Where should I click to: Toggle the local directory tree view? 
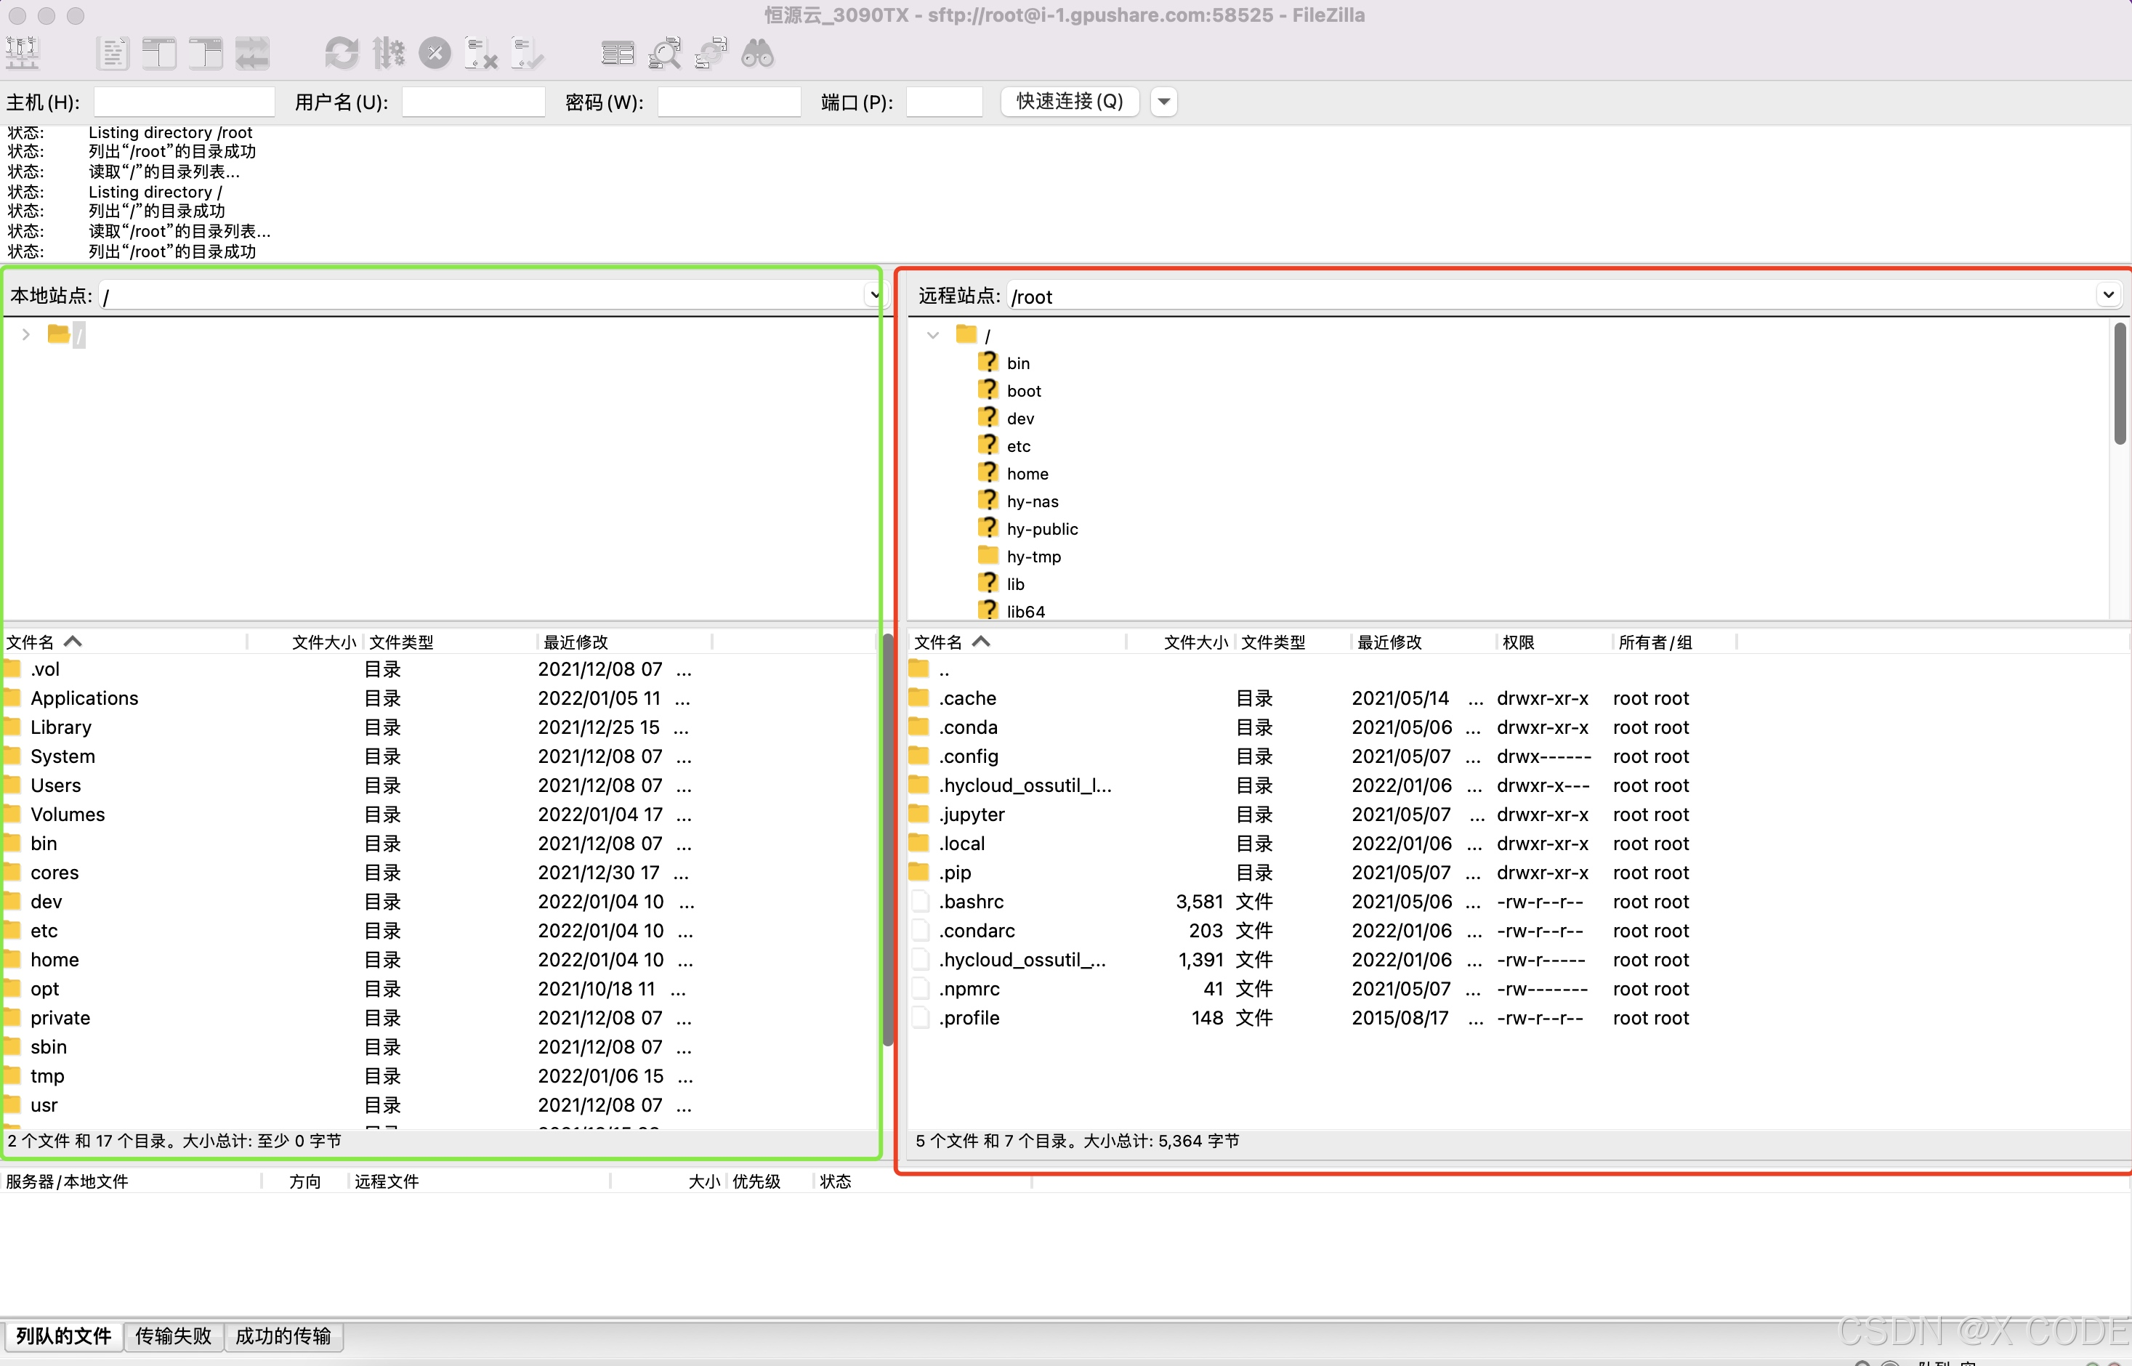click(160, 53)
